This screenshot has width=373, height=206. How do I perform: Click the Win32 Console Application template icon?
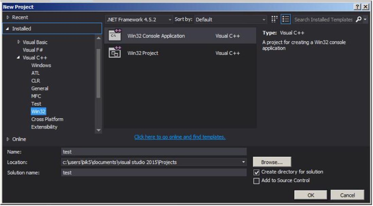(x=115, y=35)
